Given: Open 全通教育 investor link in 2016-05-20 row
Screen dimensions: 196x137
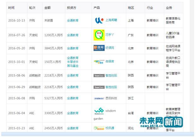Looking at the screenshot, I should [x=72, y=48].
